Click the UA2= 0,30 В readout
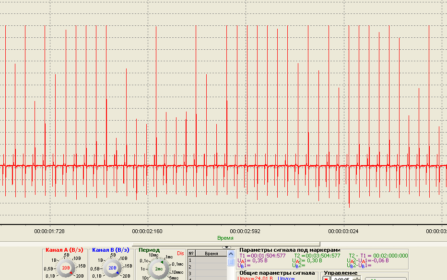This screenshot has height=280, width=447. point(307,261)
